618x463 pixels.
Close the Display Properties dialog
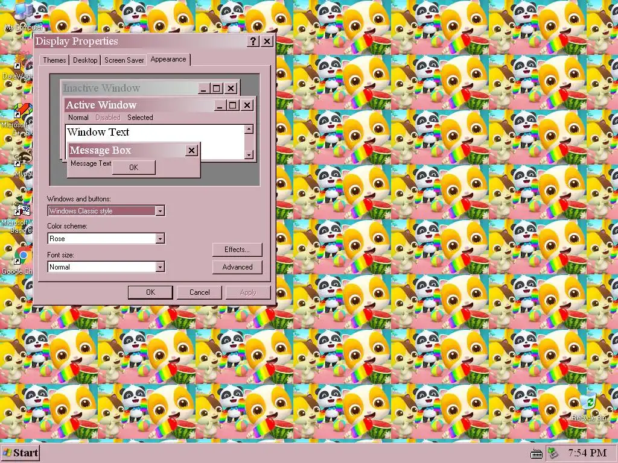pos(267,41)
